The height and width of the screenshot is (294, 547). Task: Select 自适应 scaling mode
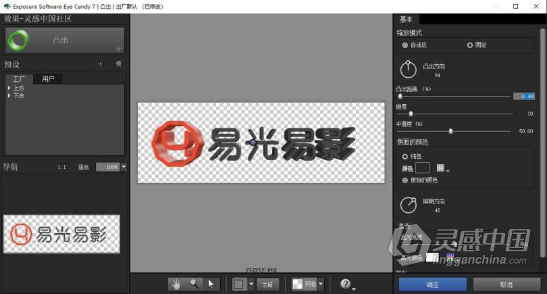(405, 45)
